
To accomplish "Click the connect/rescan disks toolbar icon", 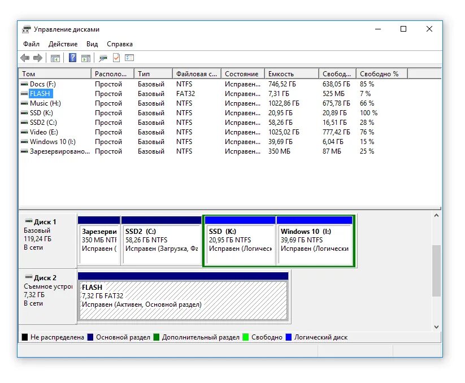I will [x=103, y=58].
